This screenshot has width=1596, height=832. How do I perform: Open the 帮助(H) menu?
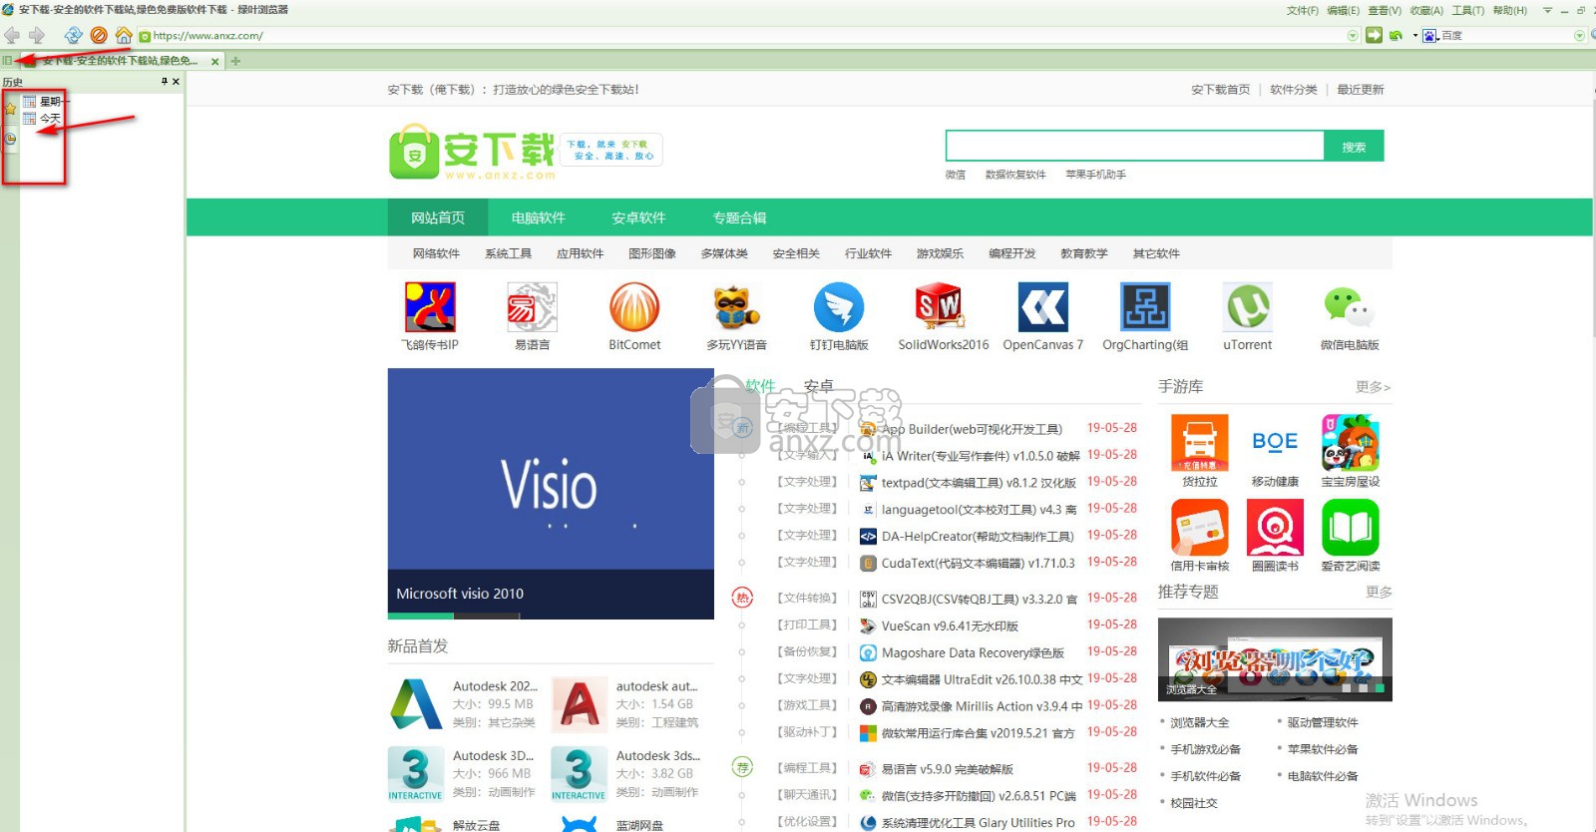(1510, 10)
